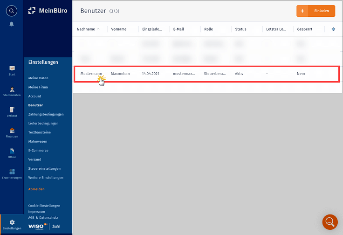The image size is (343, 235).
Task: Click Maximilian first name cell
Action: tap(120, 74)
